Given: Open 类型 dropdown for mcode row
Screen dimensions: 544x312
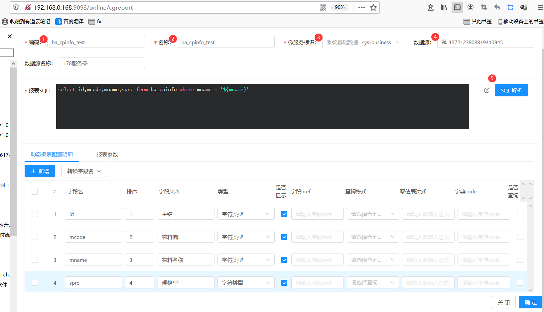Looking at the screenshot, I should 246,237.
